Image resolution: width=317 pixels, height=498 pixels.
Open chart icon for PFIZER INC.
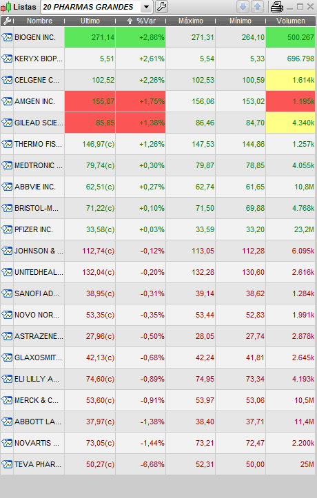(x=7, y=229)
